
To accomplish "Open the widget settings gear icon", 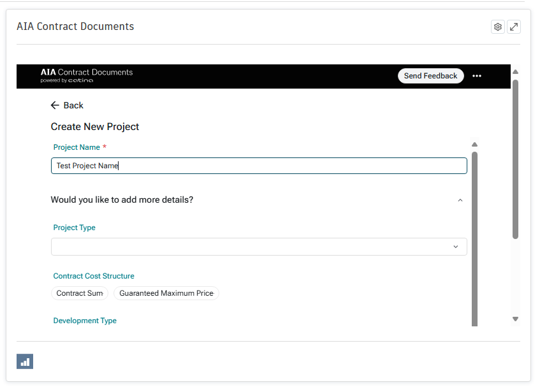I will tap(498, 27).
